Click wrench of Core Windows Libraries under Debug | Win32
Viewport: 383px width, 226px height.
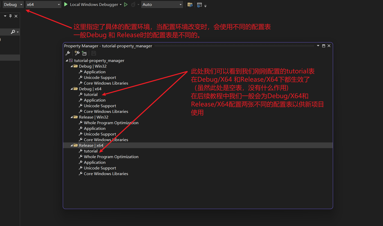pyautogui.click(x=81, y=83)
